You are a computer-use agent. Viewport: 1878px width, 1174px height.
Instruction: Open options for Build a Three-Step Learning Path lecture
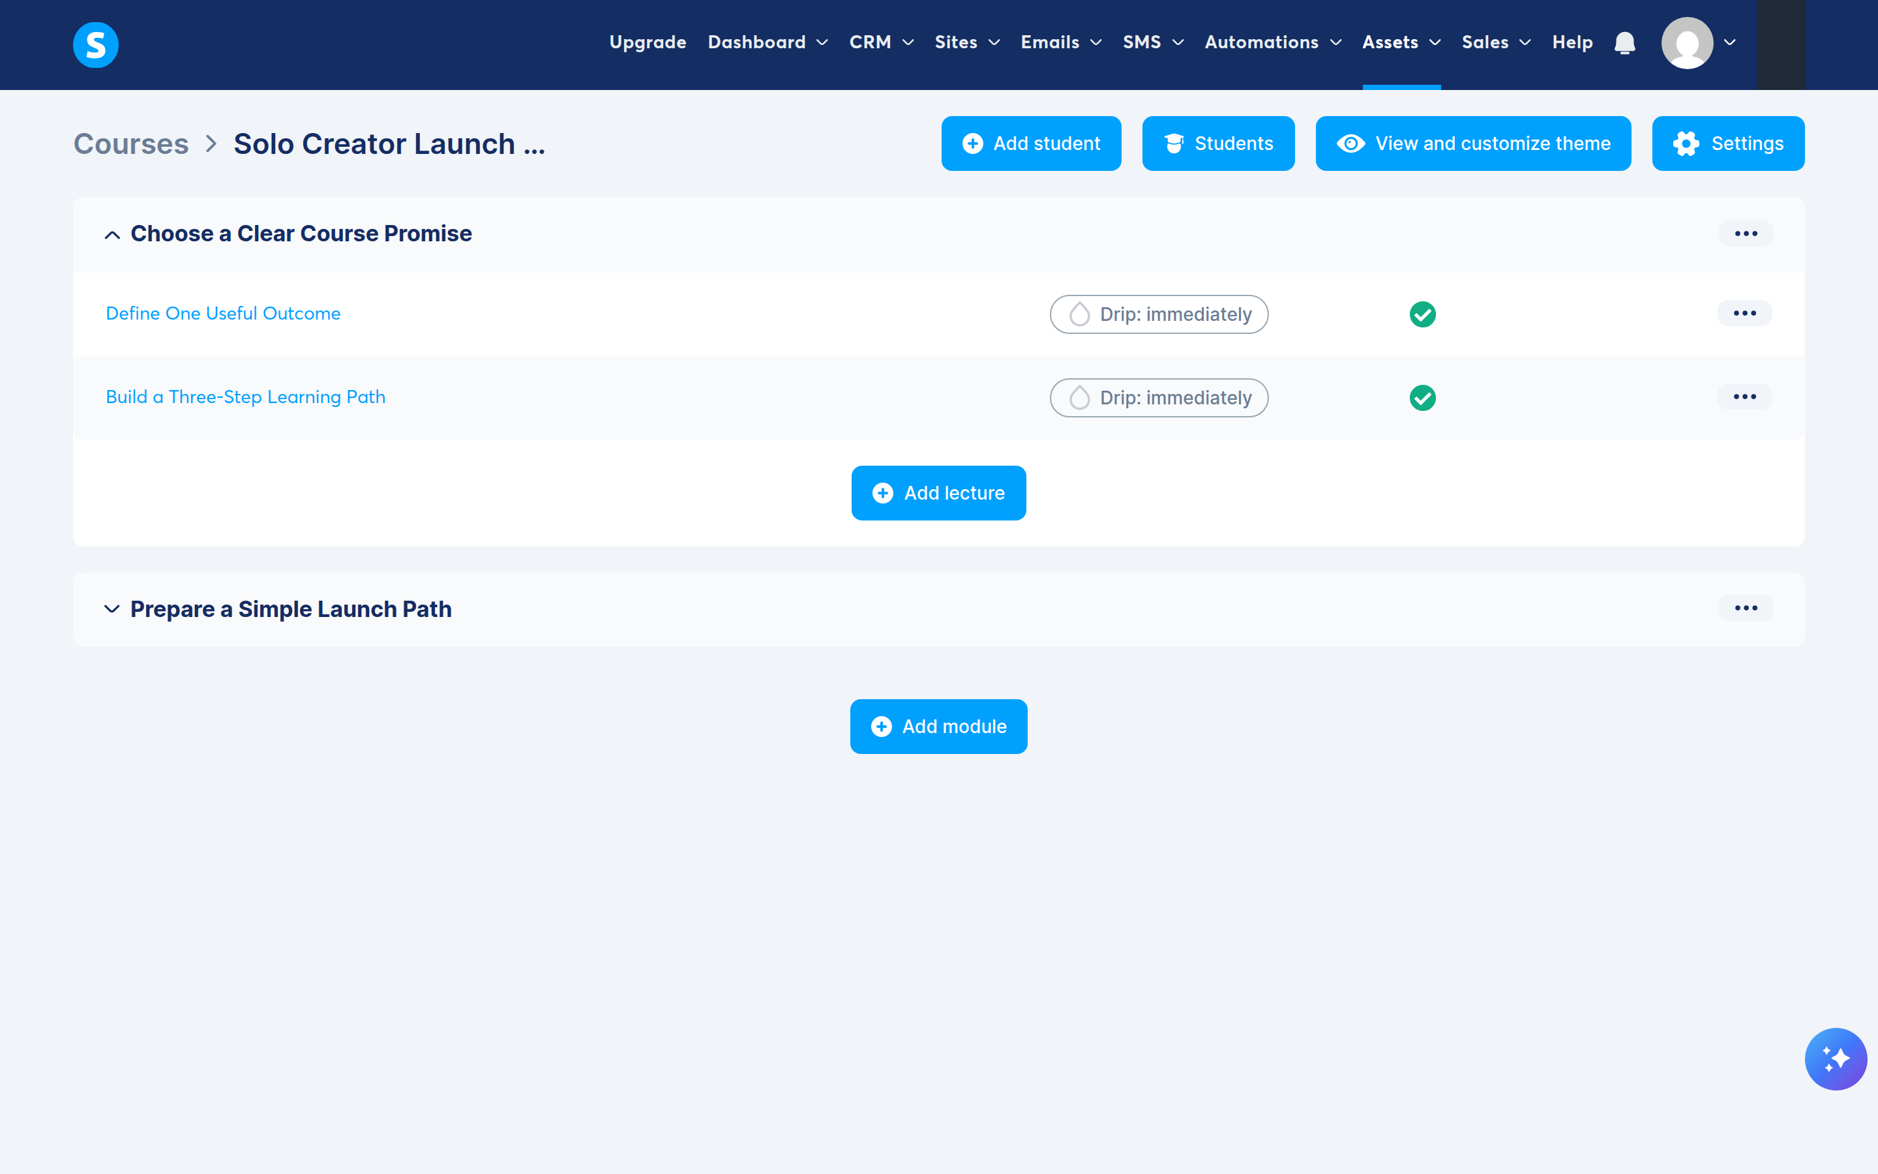(x=1744, y=397)
